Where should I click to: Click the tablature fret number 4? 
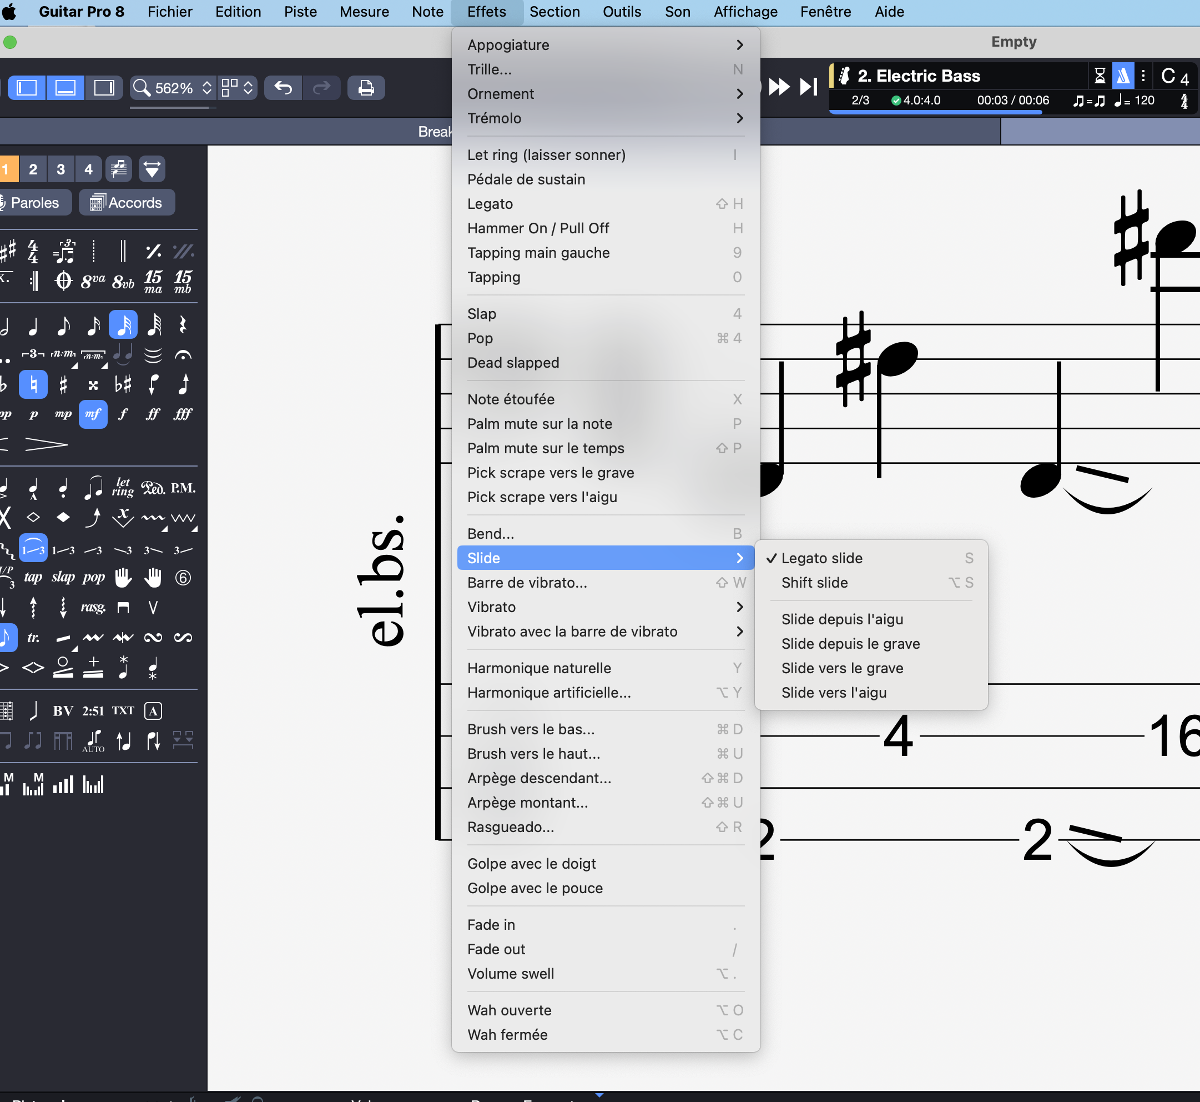pyautogui.click(x=899, y=736)
